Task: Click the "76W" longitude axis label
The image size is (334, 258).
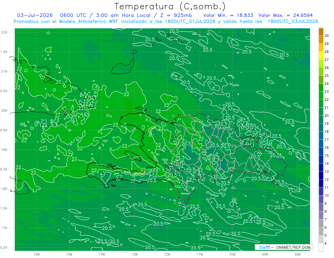Action: 36,254
